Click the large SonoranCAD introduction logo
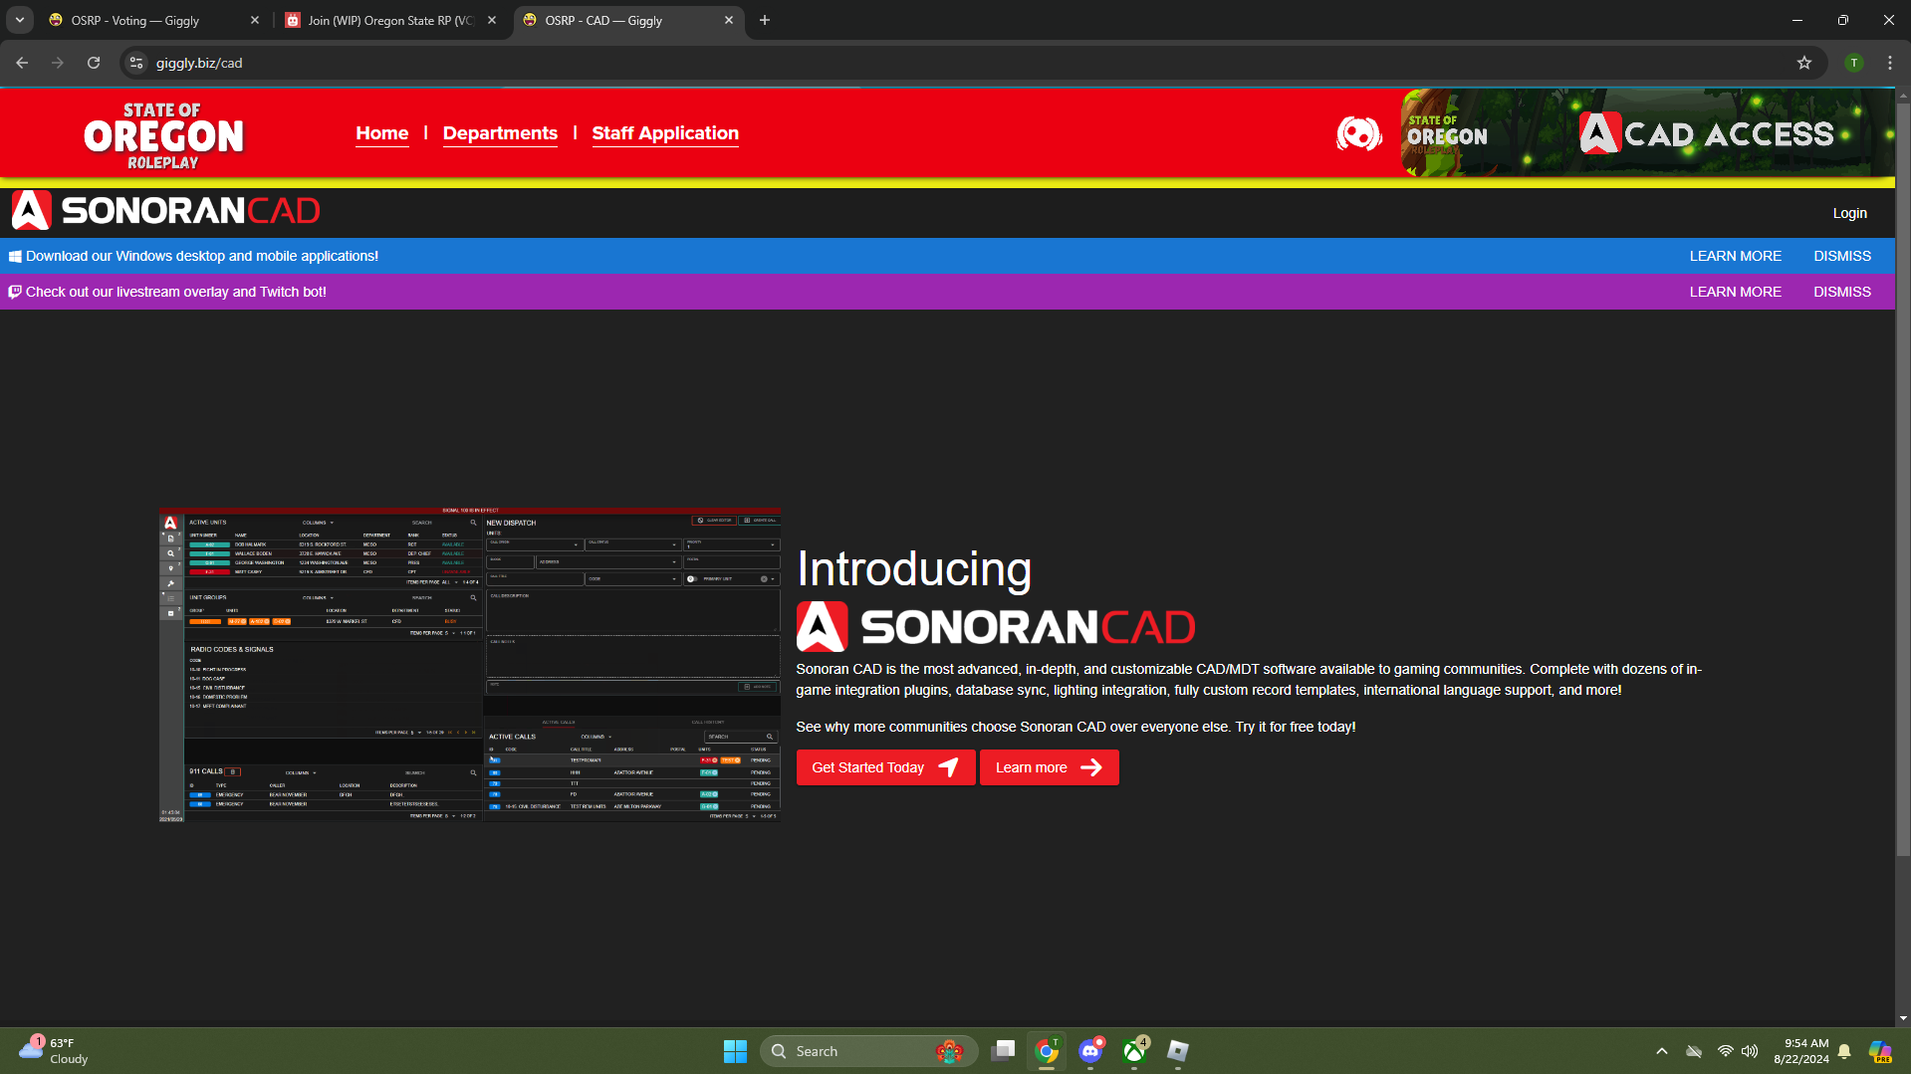This screenshot has width=1911, height=1074. point(995,626)
